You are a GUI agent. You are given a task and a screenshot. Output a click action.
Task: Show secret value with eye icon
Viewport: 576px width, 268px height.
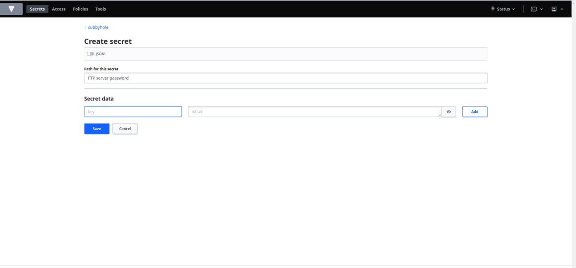pos(449,111)
